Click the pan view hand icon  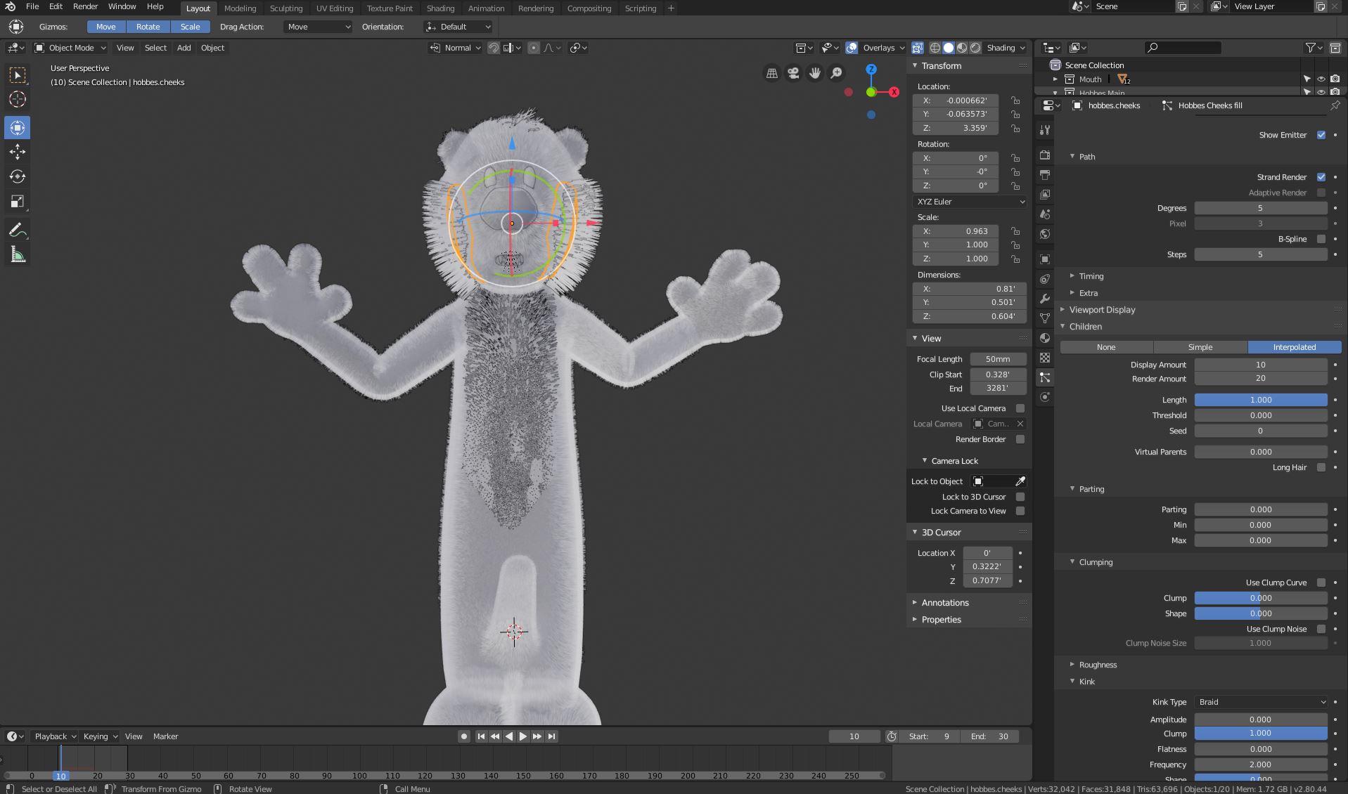(x=815, y=73)
